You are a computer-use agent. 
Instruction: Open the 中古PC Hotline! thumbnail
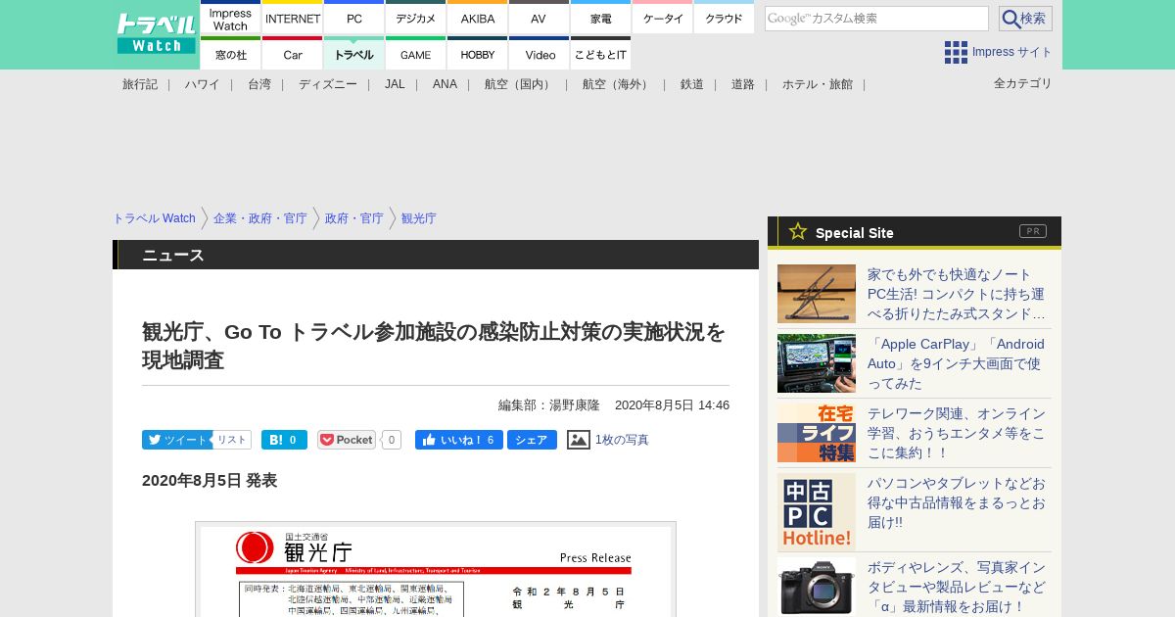(x=817, y=512)
